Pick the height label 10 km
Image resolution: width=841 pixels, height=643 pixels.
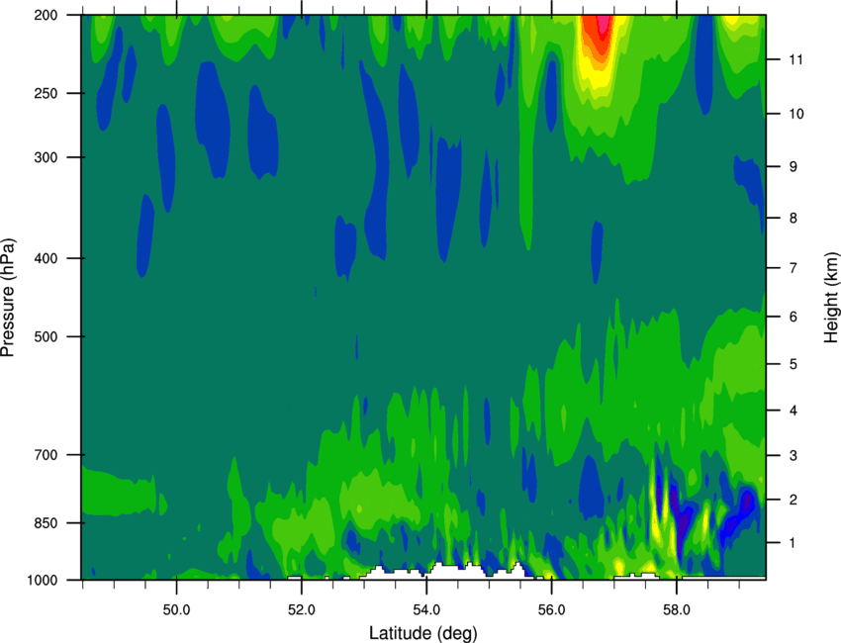coord(796,114)
